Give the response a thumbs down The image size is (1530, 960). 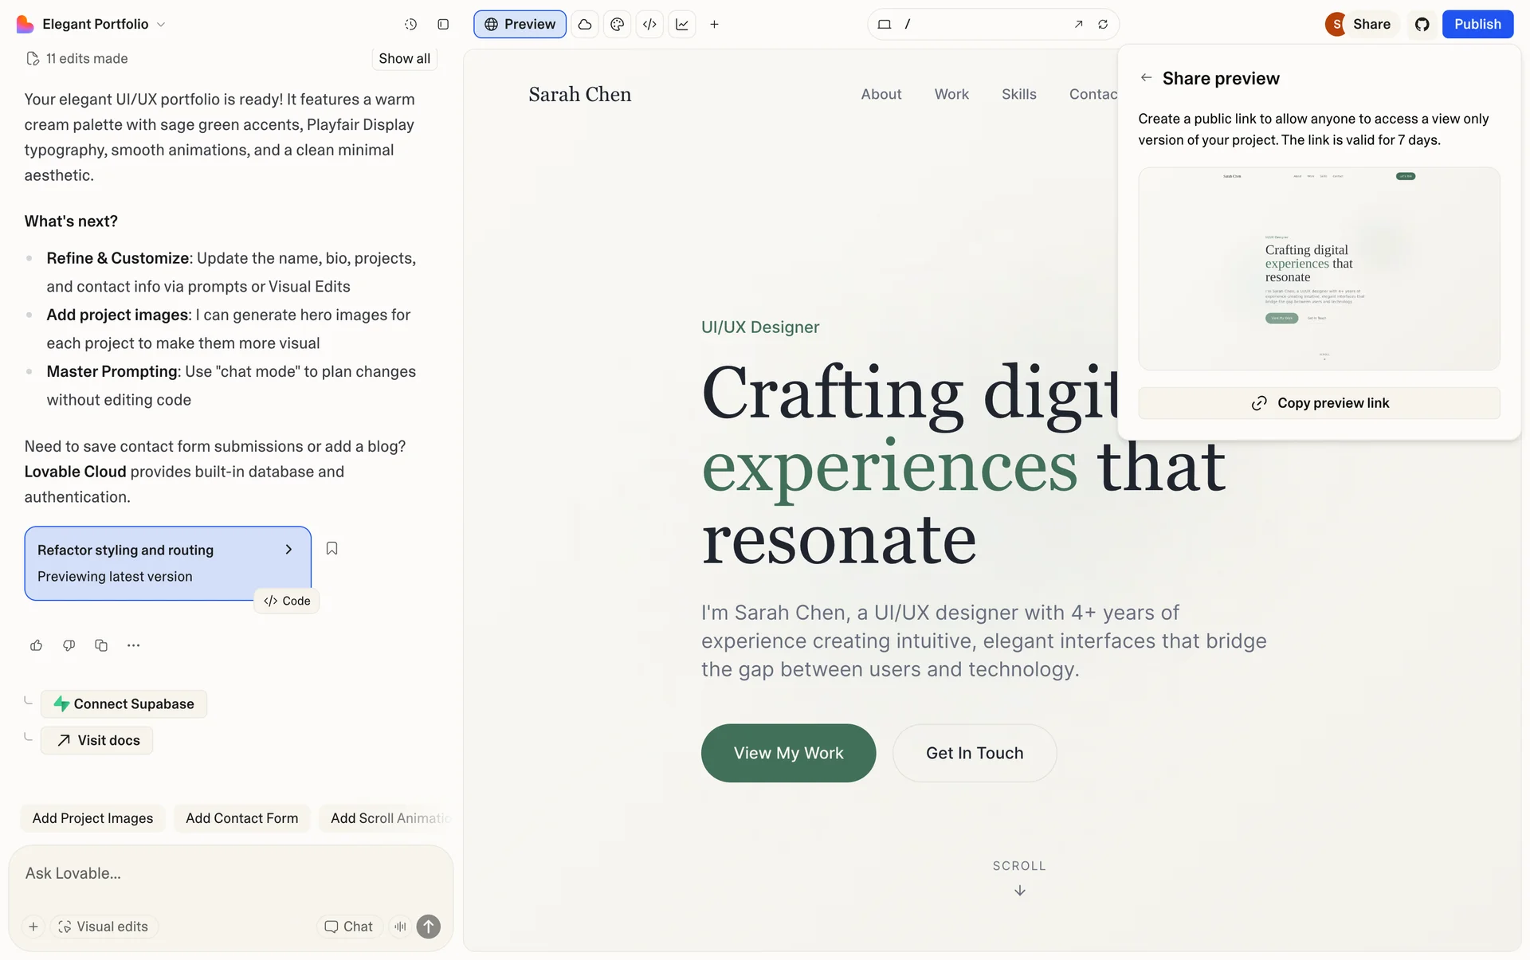[x=69, y=645]
